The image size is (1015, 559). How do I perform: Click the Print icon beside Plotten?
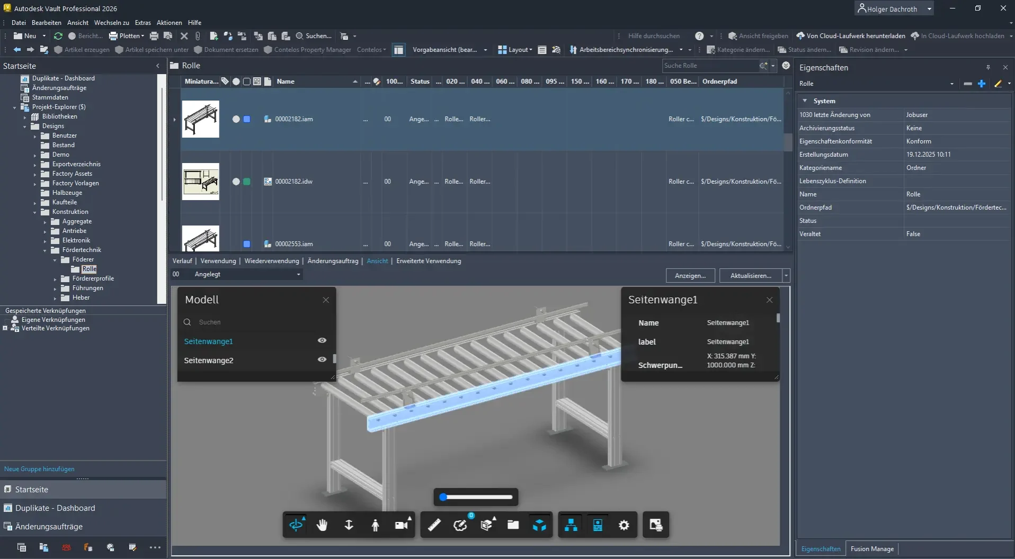coord(154,36)
